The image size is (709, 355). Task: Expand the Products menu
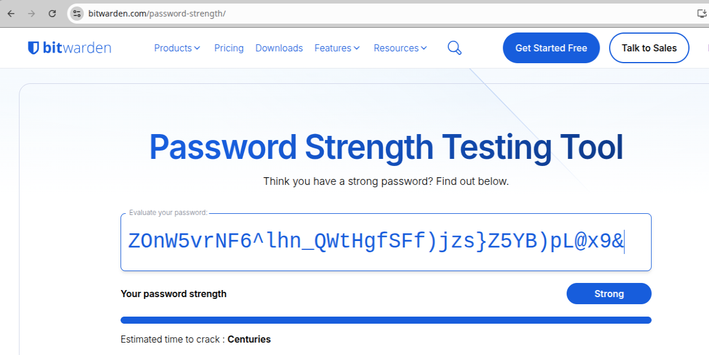tap(177, 48)
